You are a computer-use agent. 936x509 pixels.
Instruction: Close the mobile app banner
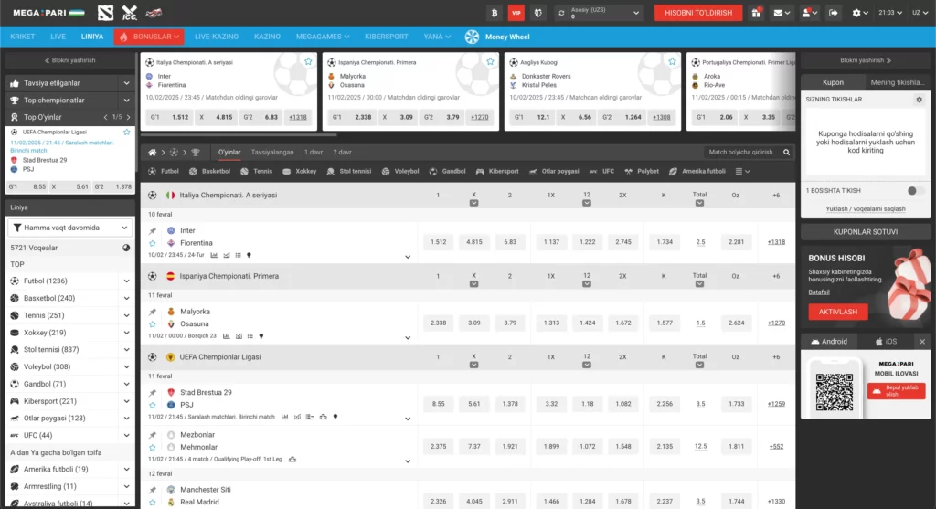tap(922, 342)
